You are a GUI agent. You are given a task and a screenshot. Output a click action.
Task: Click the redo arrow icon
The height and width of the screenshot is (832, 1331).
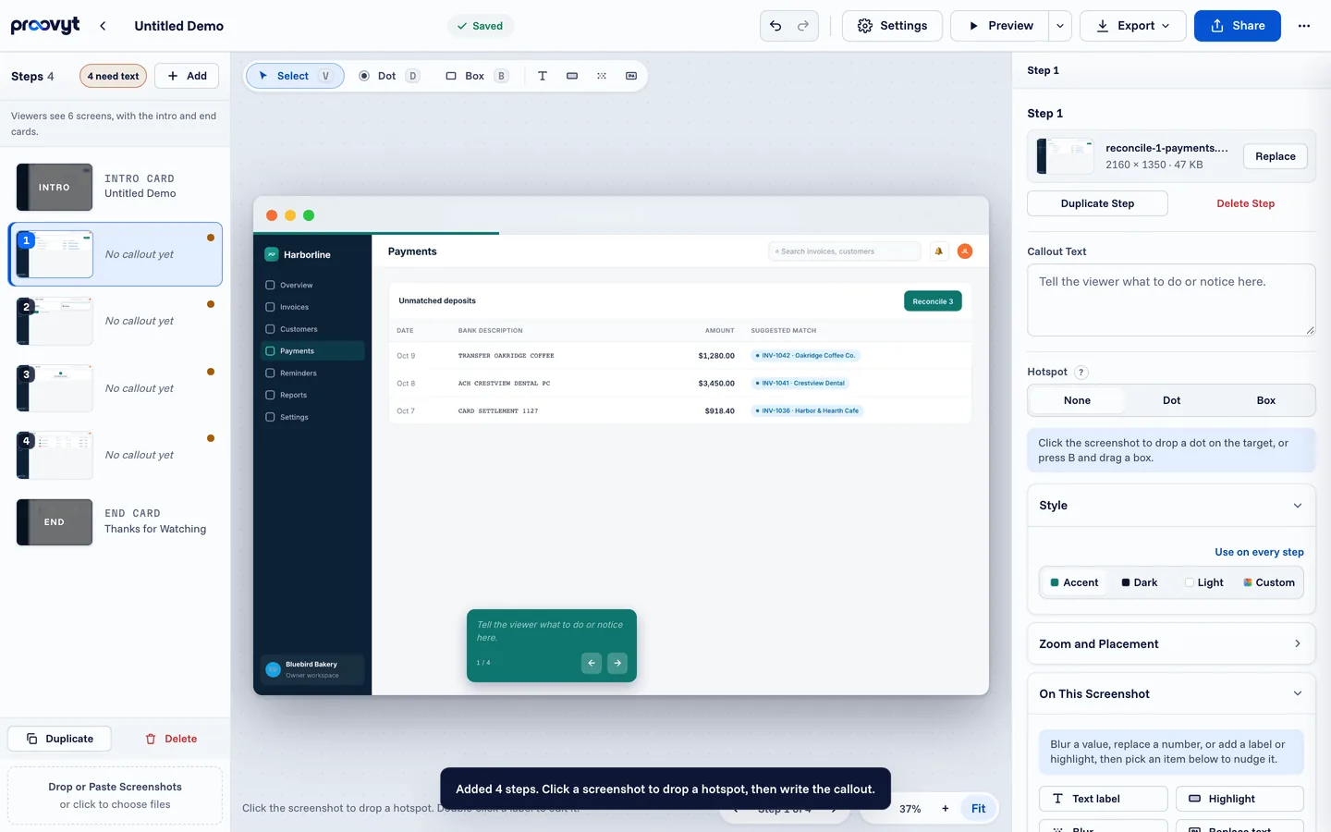click(x=803, y=26)
